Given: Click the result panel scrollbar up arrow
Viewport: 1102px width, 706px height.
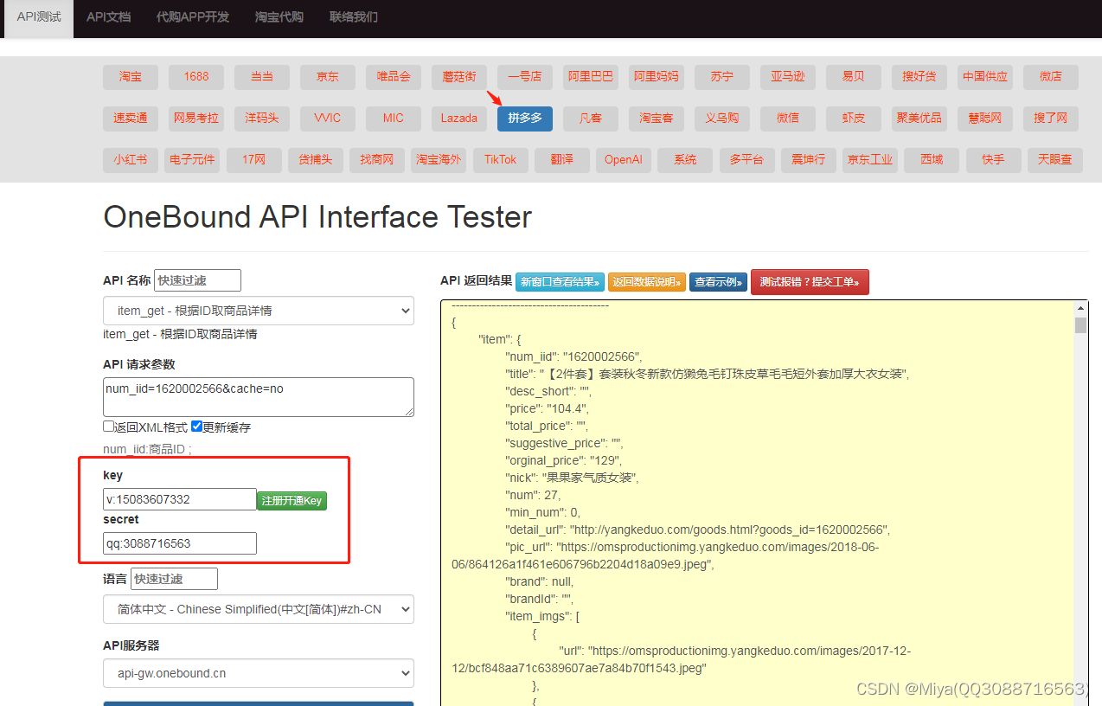Looking at the screenshot, I should 1080,308.
